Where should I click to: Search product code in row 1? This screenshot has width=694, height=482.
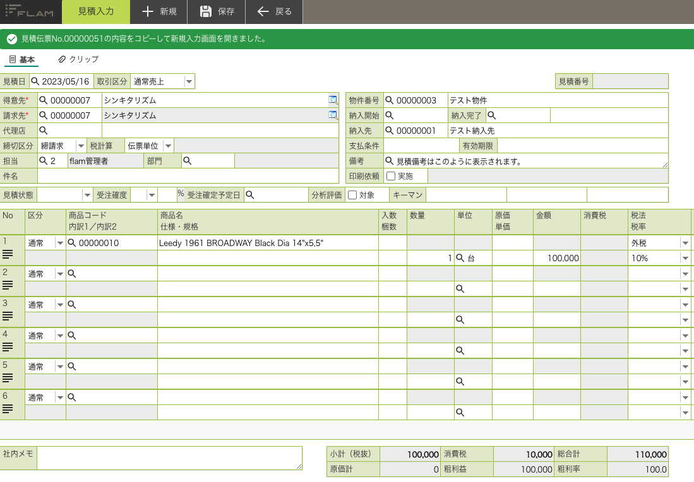tap(72, 243)
